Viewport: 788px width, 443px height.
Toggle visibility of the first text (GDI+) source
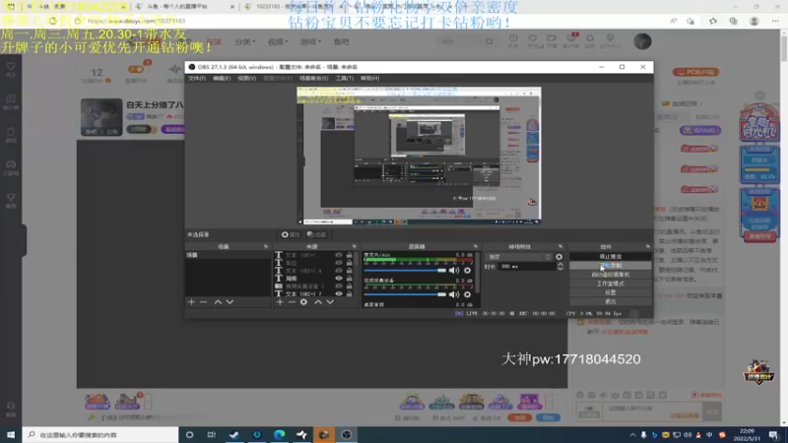pos(339,255)
